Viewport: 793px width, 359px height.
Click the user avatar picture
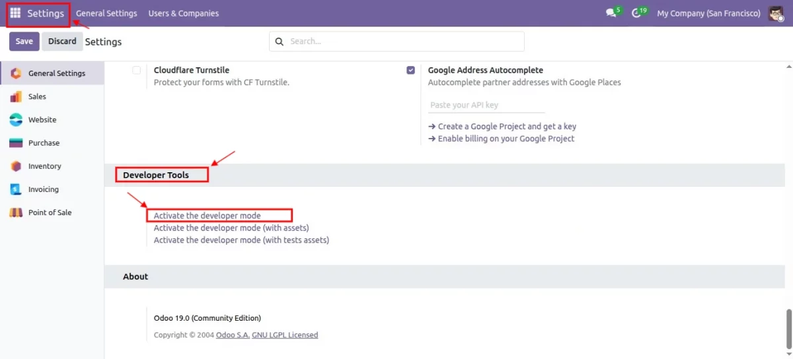[776, 13]
